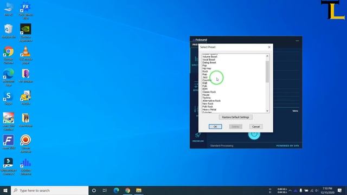Confirm preset with the OK button

(x=215, y=127)
